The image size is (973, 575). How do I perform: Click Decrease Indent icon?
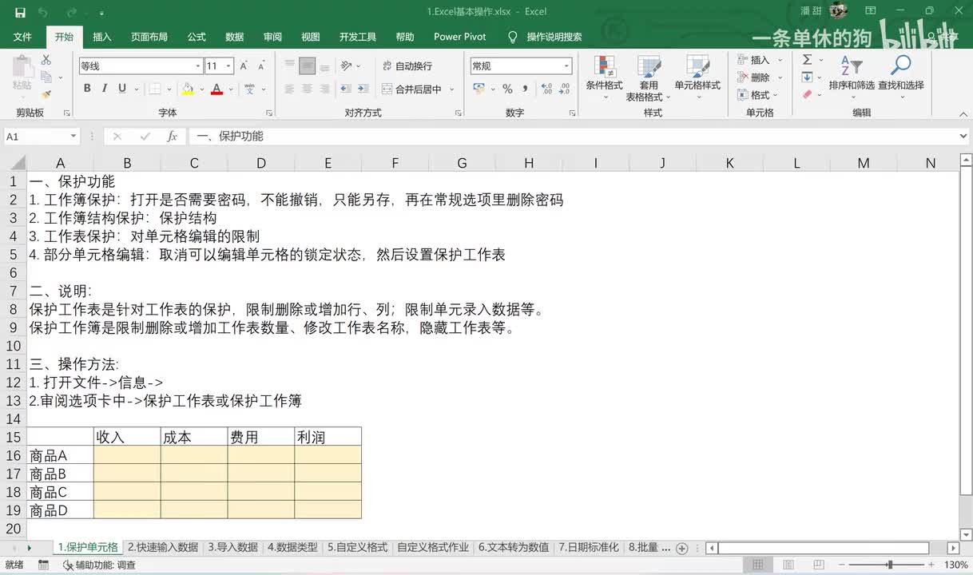click(x=346, y=89)
